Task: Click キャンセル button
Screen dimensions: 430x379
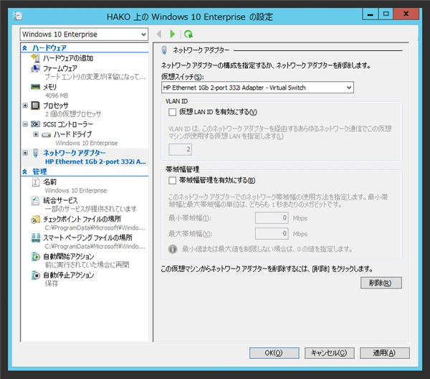Action: click(329, 353)
